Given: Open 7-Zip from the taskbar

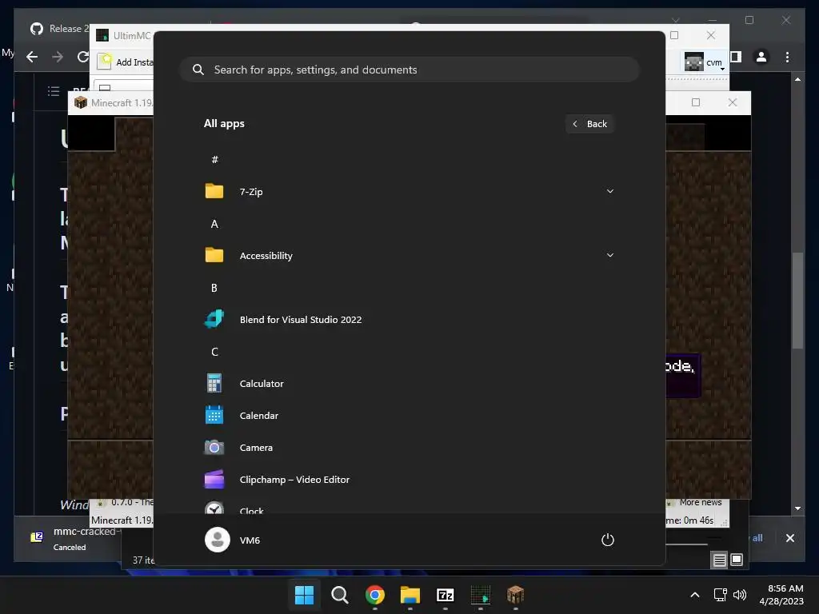Looking at the screenshot, I should (445, 595).
